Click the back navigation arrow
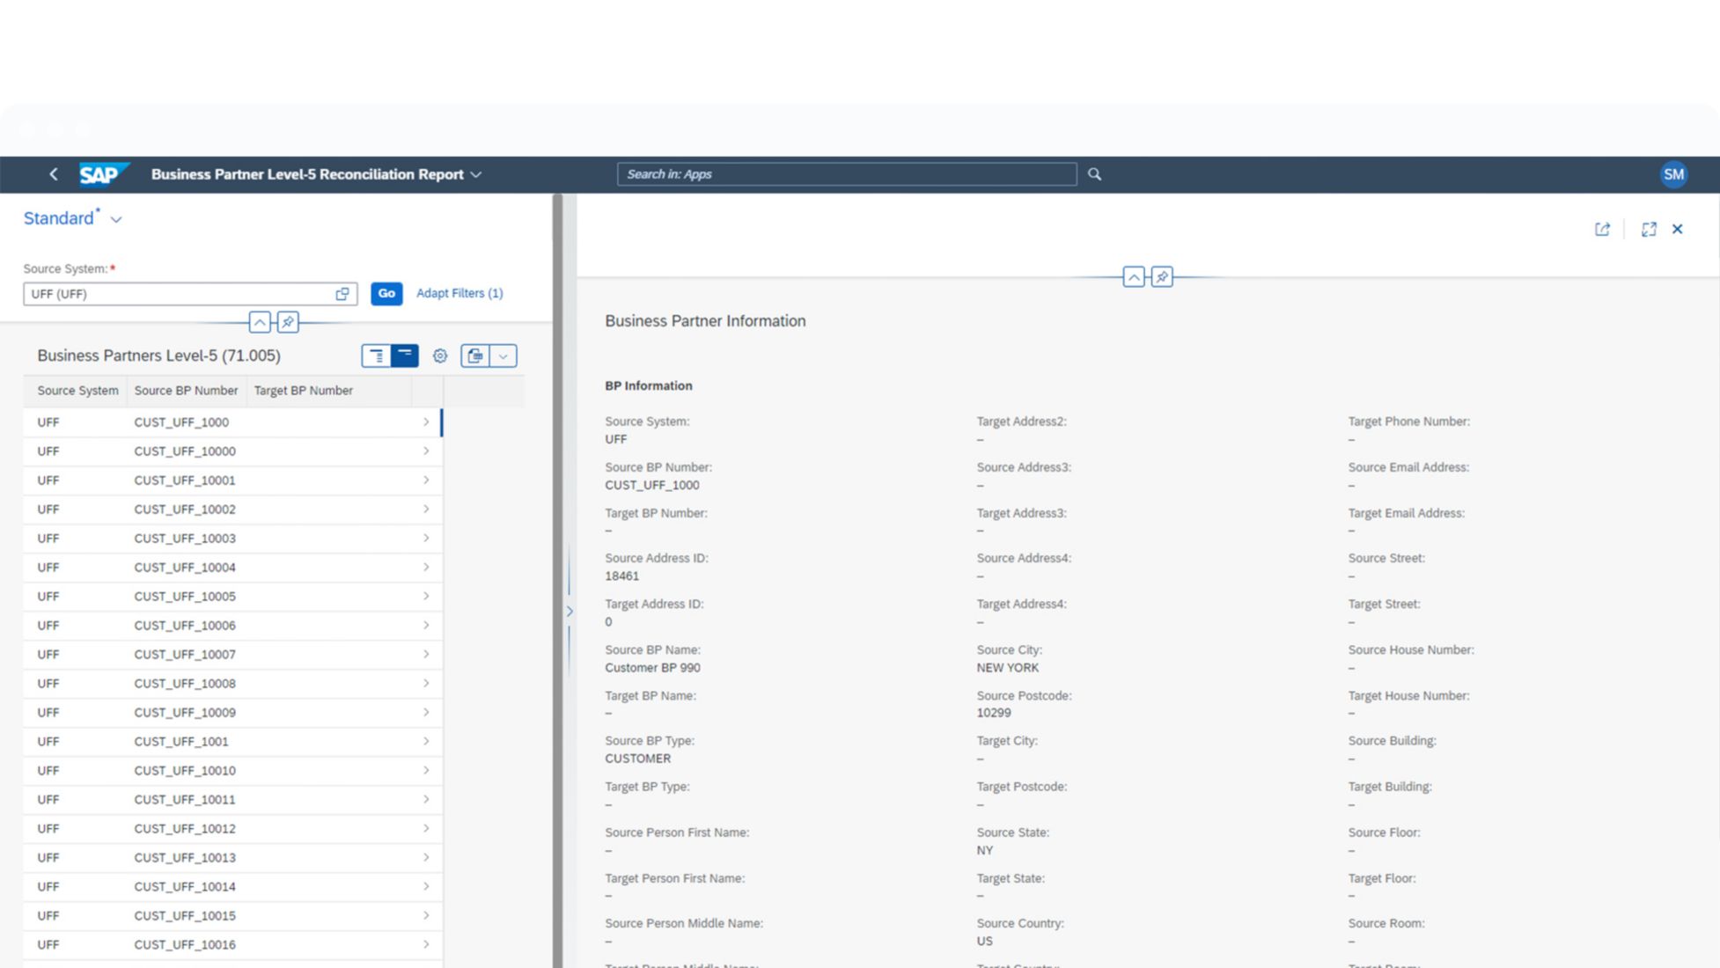 [x=54, y=174]
